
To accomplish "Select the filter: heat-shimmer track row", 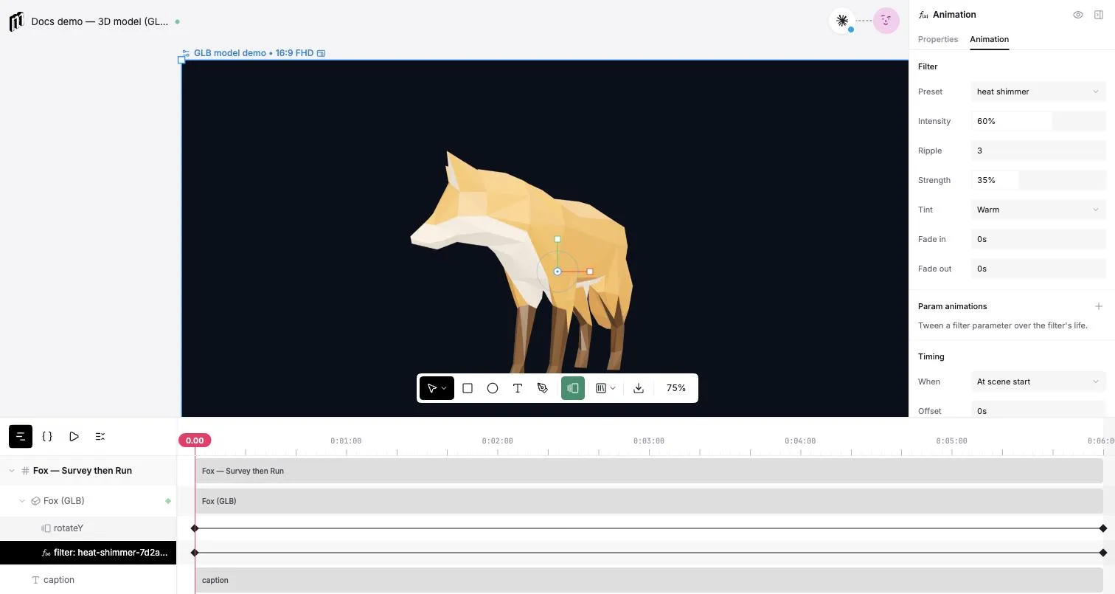I will pyautogui.click(x=88, y=553).
